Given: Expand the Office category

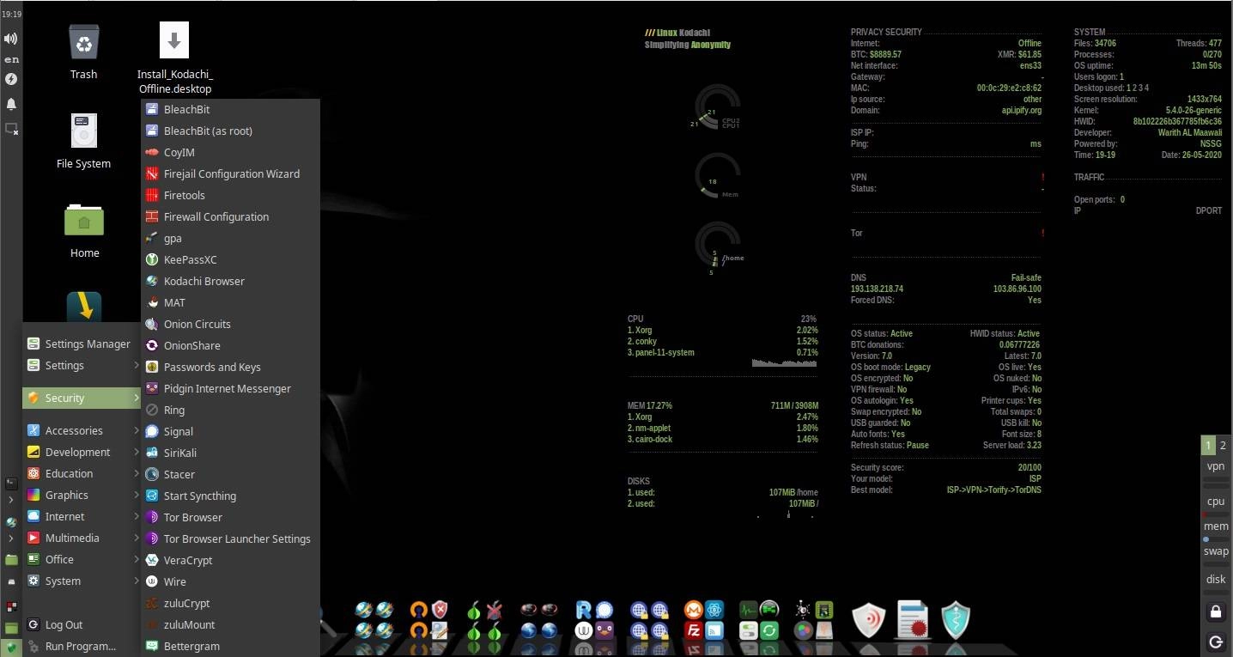Looking at the screenshot, I should coord(82,560).
